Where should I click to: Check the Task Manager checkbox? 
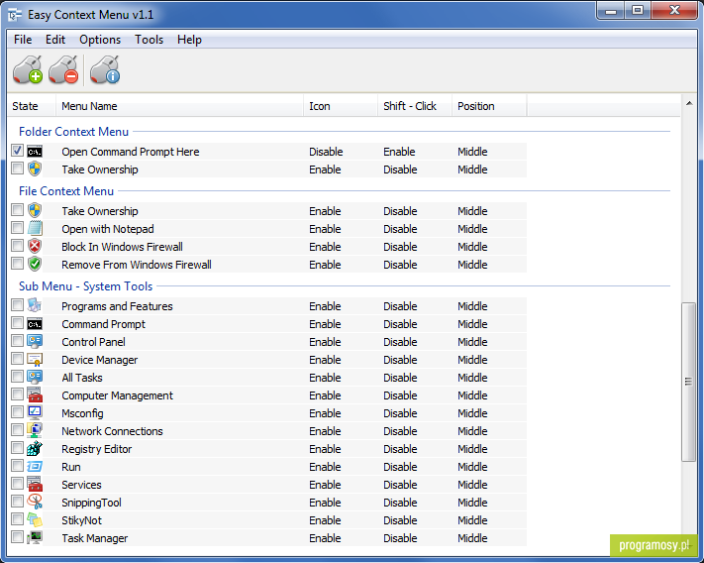(17, 536)
